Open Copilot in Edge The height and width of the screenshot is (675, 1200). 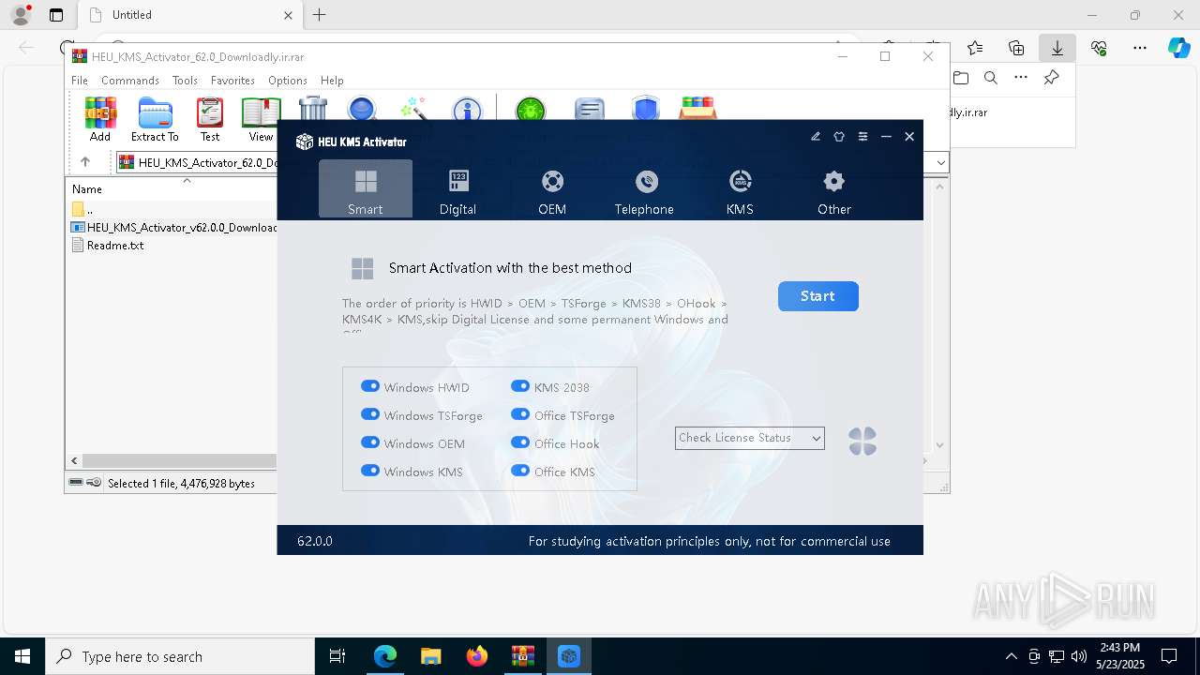tap(1178, 48)
